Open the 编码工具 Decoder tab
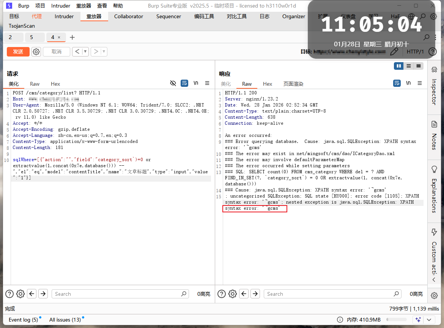This screenshot has height=328, width=444. point(204,16)
